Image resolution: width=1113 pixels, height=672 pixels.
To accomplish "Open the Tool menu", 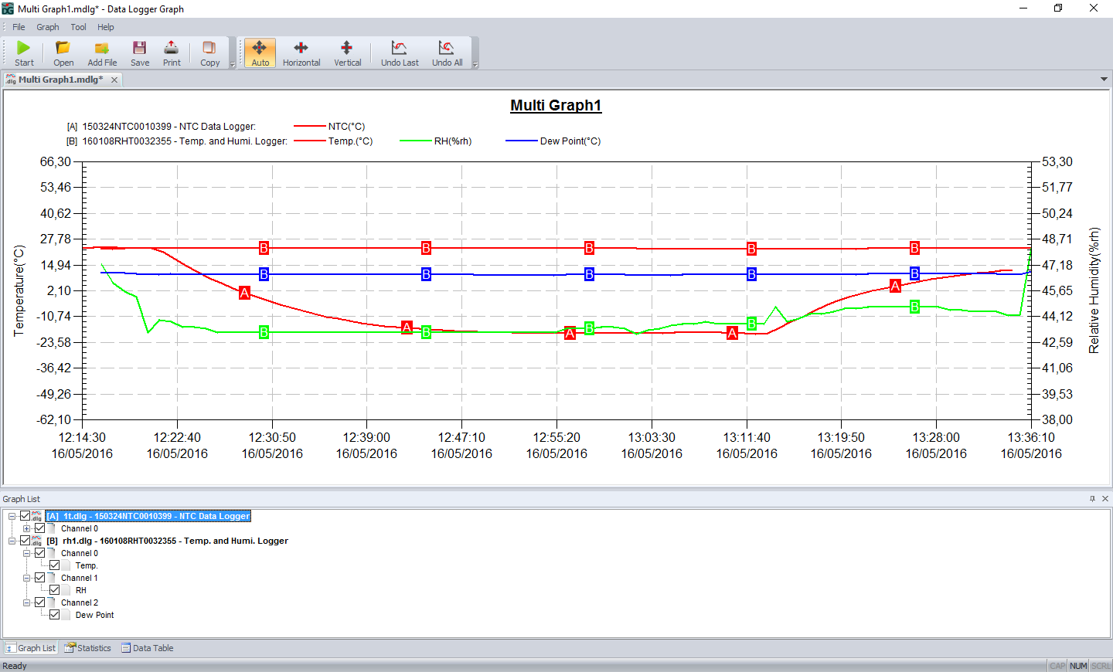I will (78, 27).
